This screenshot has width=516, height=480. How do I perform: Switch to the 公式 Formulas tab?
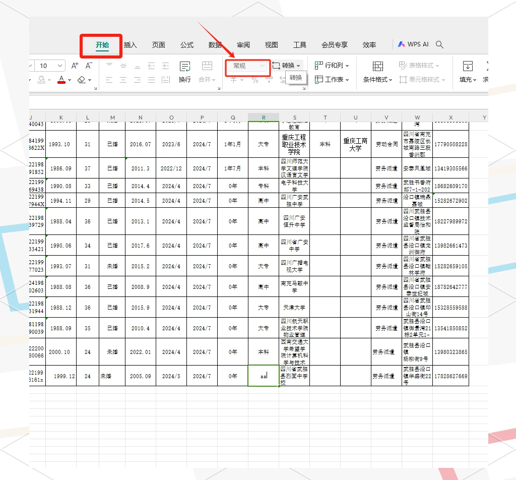(187, 45)
